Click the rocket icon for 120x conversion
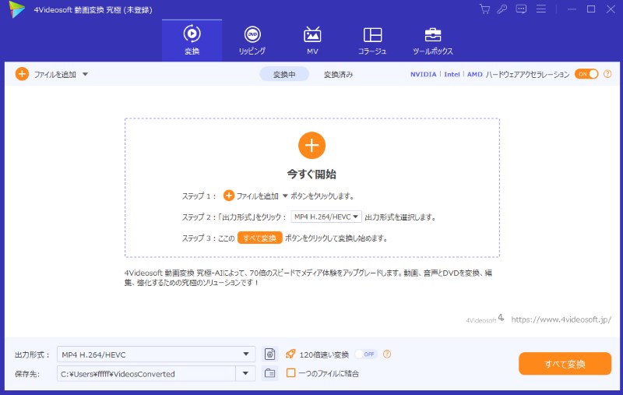The width and height of the screenshot is (623, 395). 290,354
